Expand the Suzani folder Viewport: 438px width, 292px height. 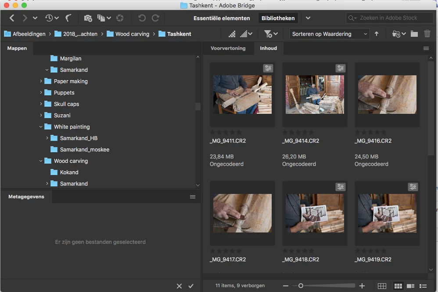[x=41, y=115]
